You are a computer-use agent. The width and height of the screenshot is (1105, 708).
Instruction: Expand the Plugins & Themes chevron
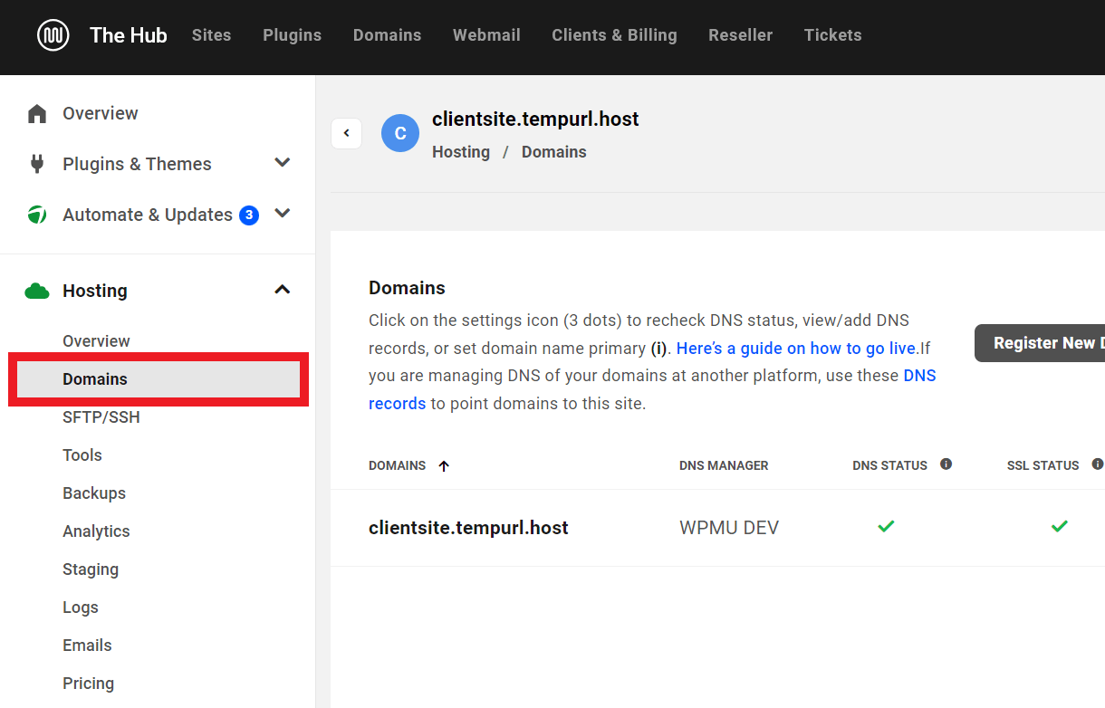(x=283, y=163)
